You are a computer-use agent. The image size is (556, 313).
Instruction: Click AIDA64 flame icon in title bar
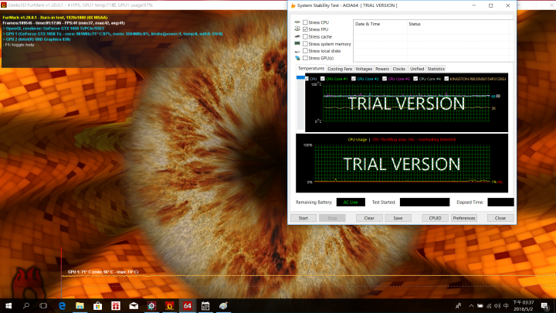[293, 5]
